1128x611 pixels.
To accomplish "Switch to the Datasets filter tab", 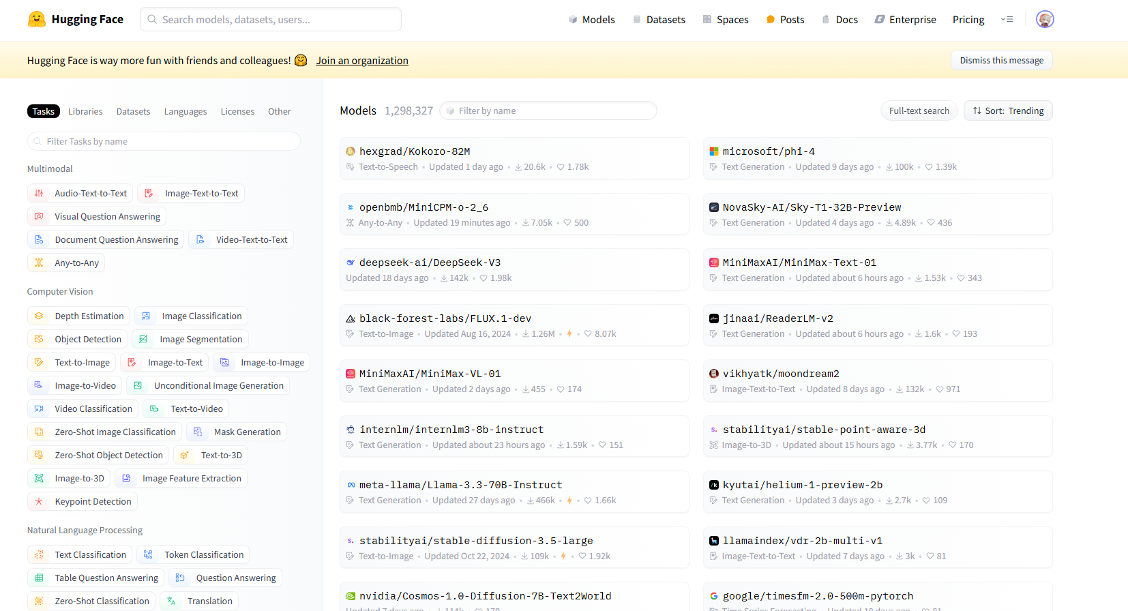I will pos(133,112).
